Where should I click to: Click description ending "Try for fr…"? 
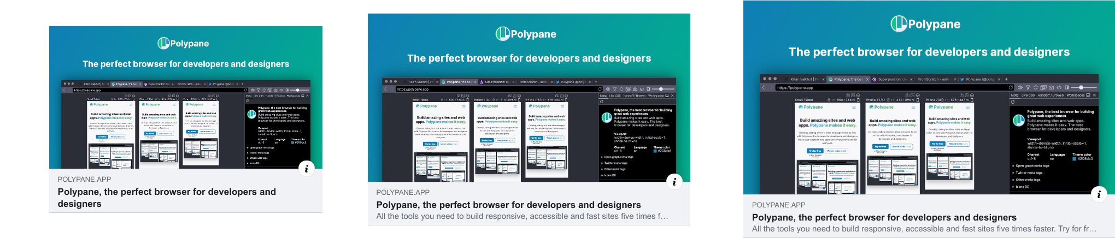pos(924,229)
